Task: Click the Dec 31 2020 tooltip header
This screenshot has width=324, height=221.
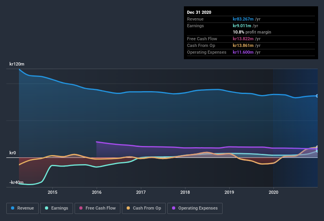Action: 199,12
